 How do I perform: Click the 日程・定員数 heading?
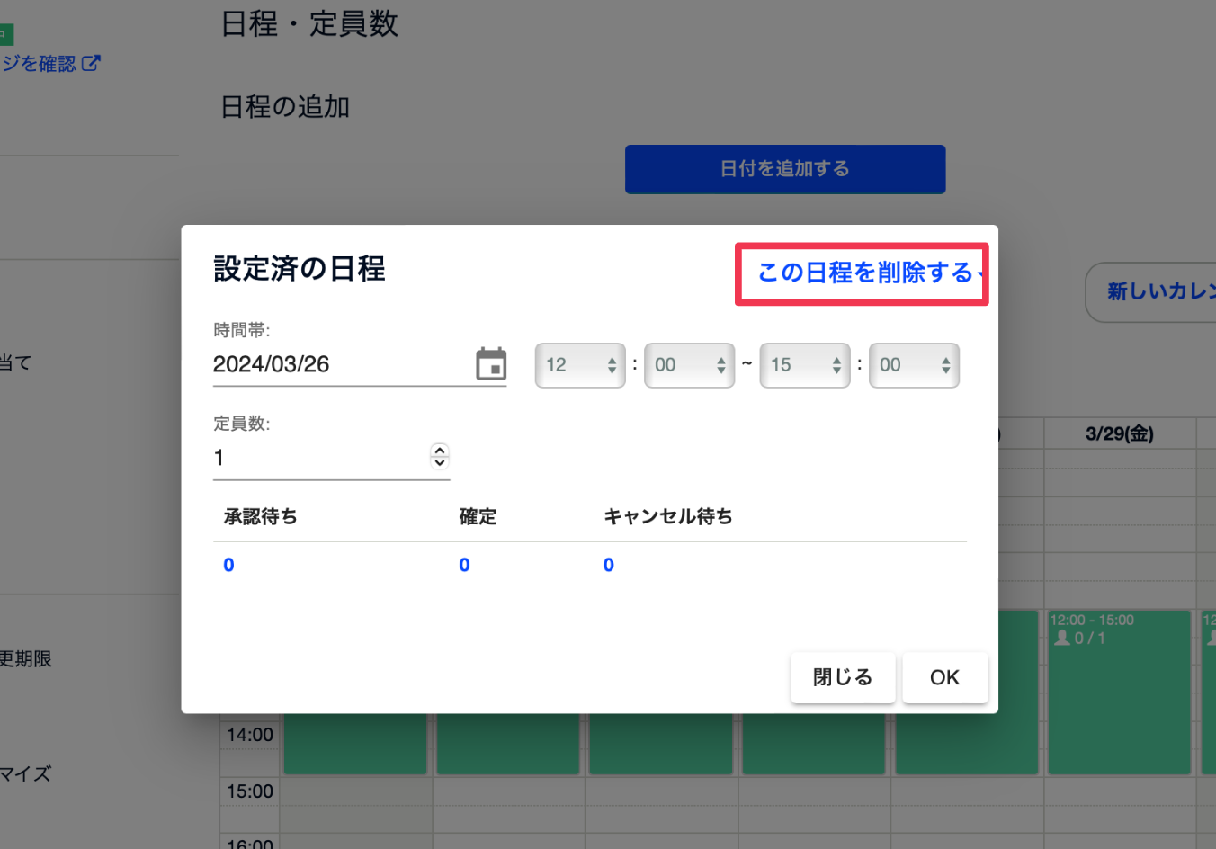(x=309, y=23)
